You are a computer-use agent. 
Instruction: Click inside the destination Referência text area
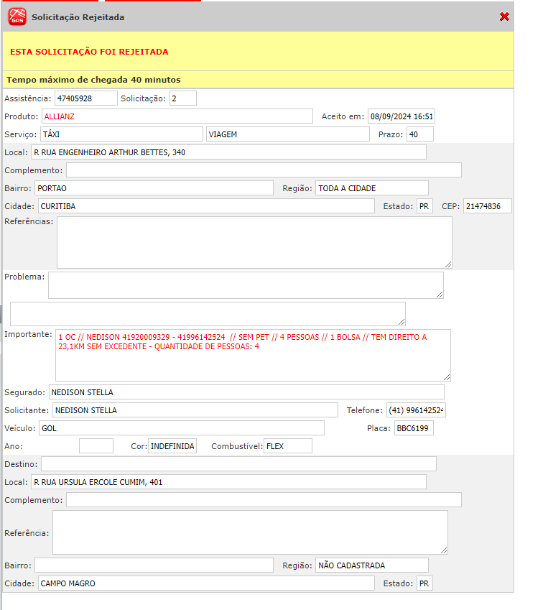coord(250,532)
